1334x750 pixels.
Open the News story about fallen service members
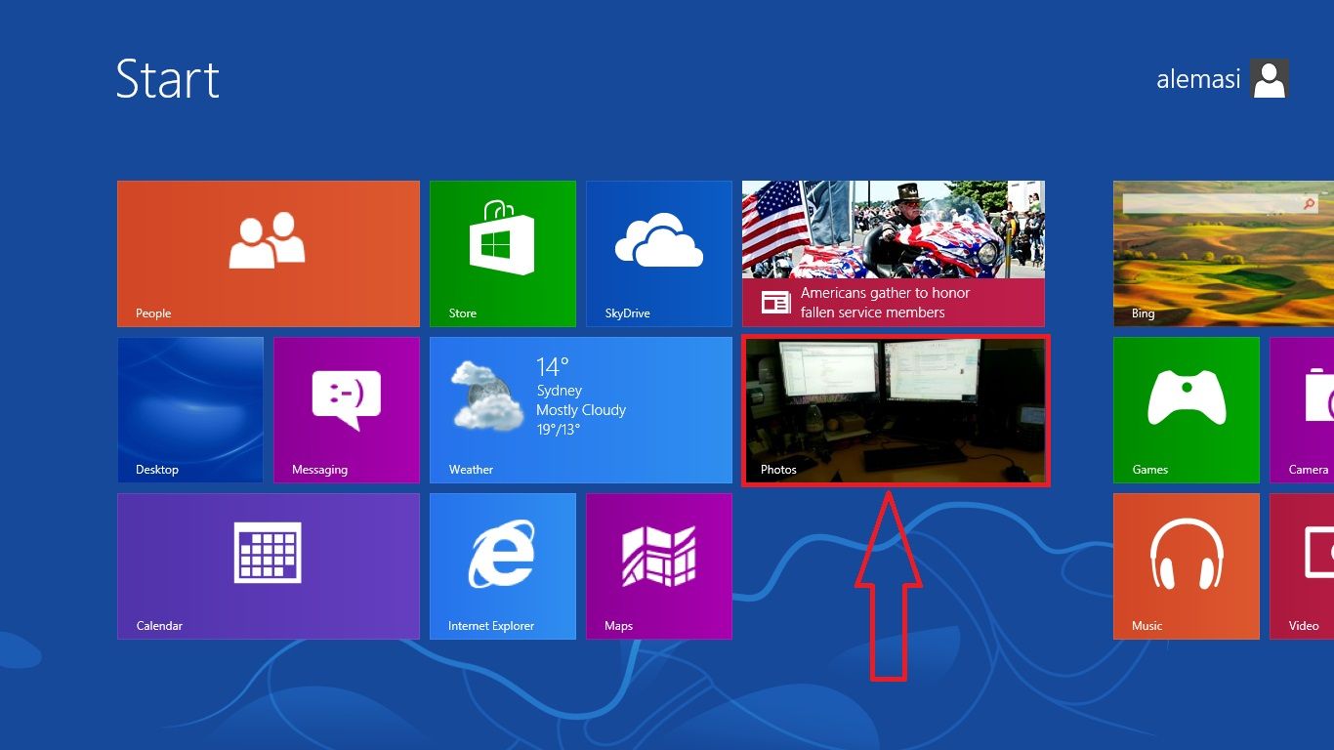893,252
